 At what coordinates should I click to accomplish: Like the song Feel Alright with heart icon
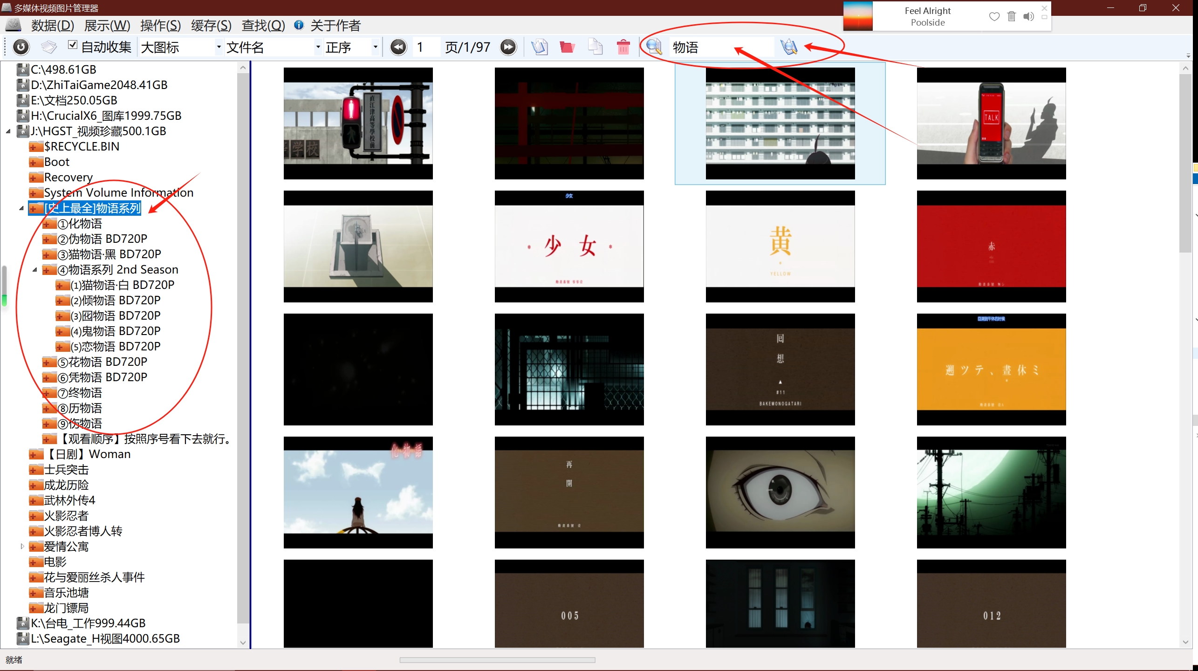click(994, 17)
